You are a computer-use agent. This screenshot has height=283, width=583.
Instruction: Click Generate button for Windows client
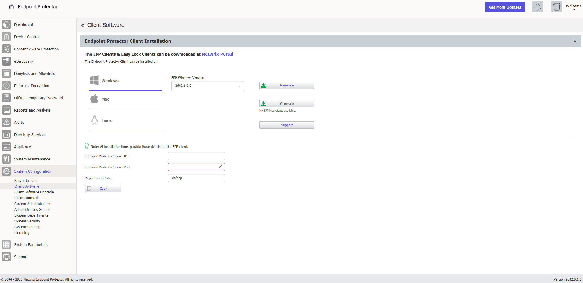(x=287, y=85)
